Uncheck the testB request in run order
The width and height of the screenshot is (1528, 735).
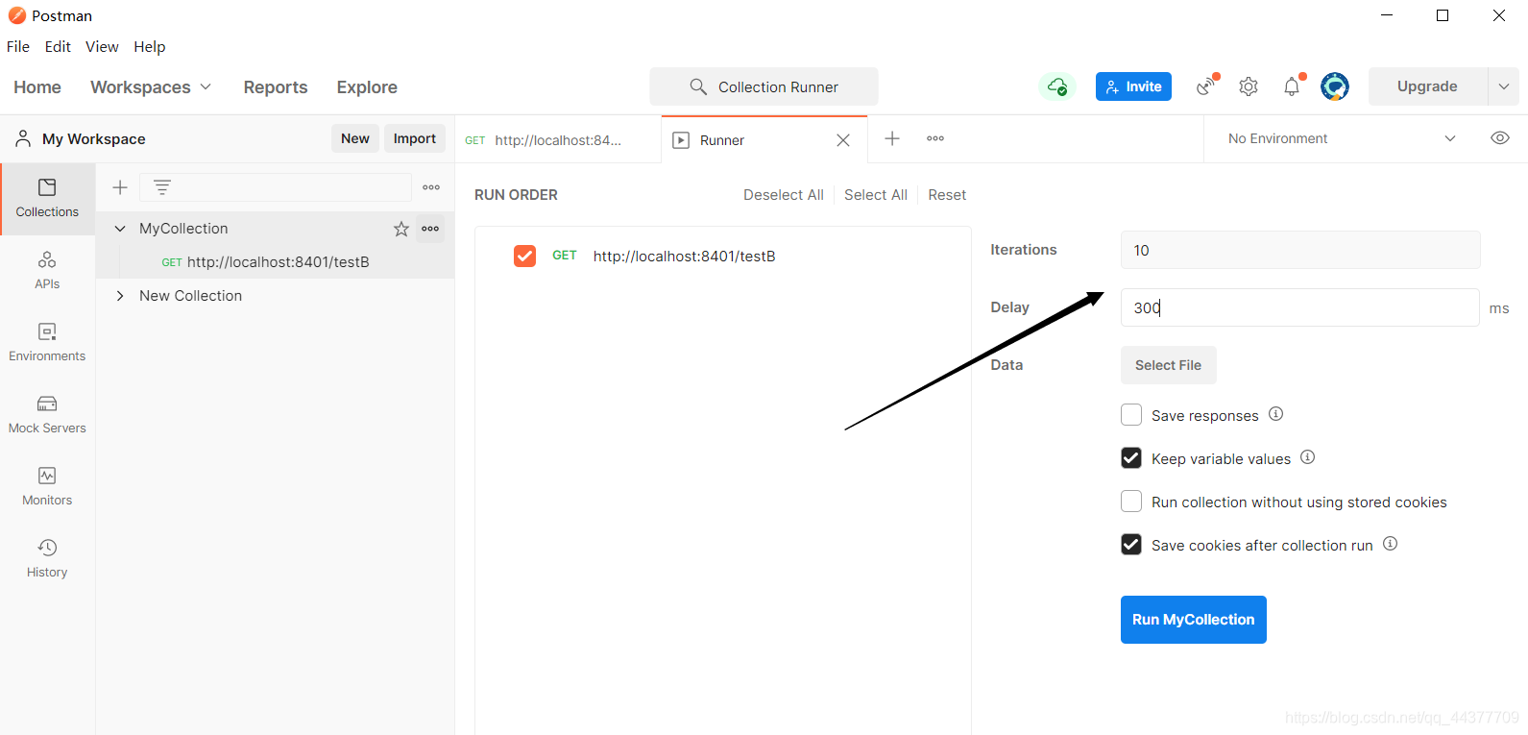[x=524, y=256]
